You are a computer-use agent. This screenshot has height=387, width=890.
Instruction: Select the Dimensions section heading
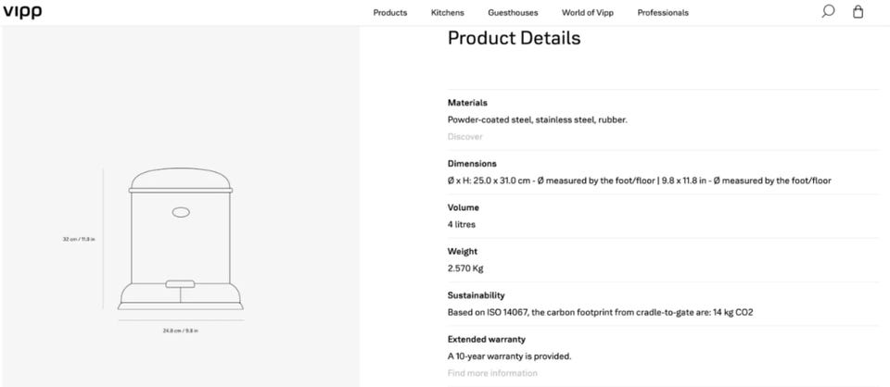[x=472, y=164]
